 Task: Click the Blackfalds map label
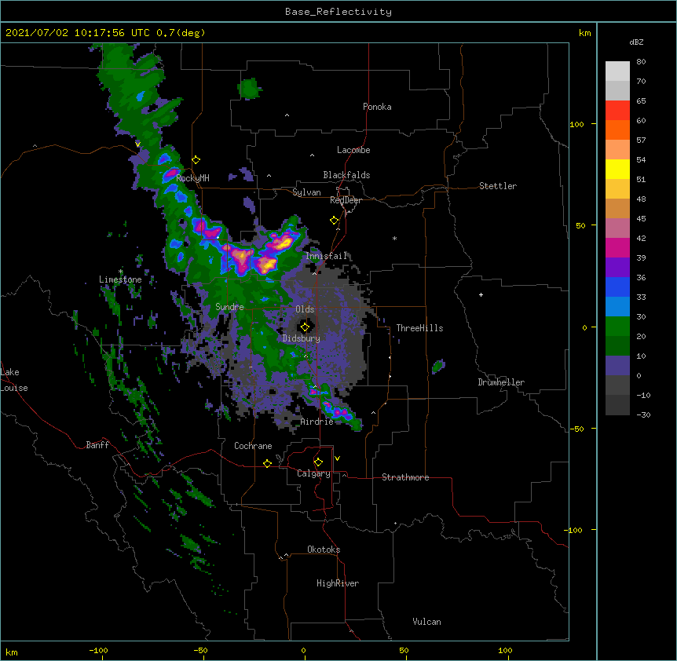[346, 175]
